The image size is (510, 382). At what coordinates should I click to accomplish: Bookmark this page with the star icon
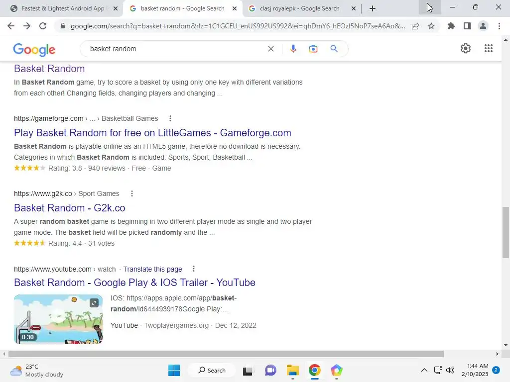pyautogui.click(x=431, y=26)
